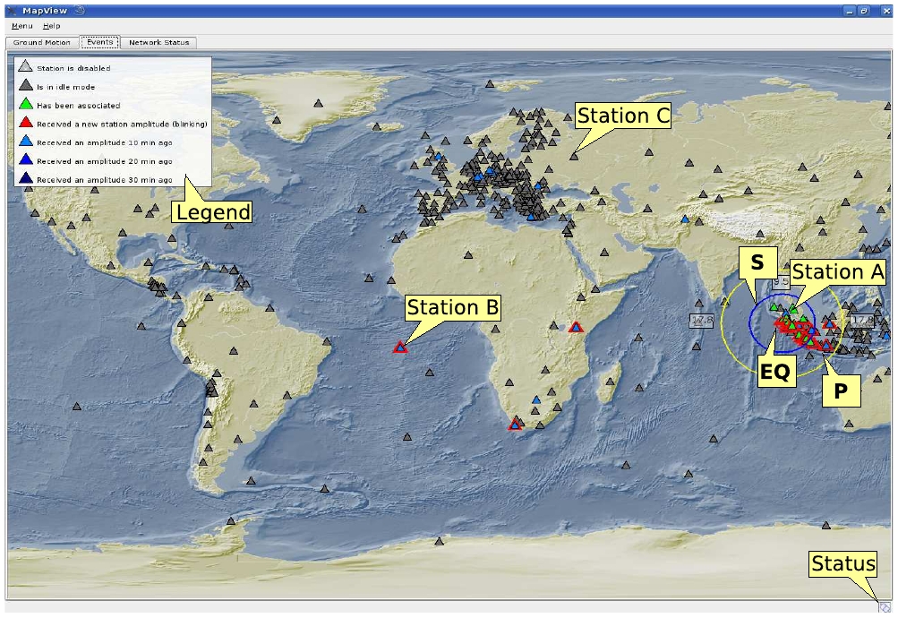Image resolution: width=898 pixels, height=618 pixels.
Task: Open the Menu menu
Action: point(21,26)
